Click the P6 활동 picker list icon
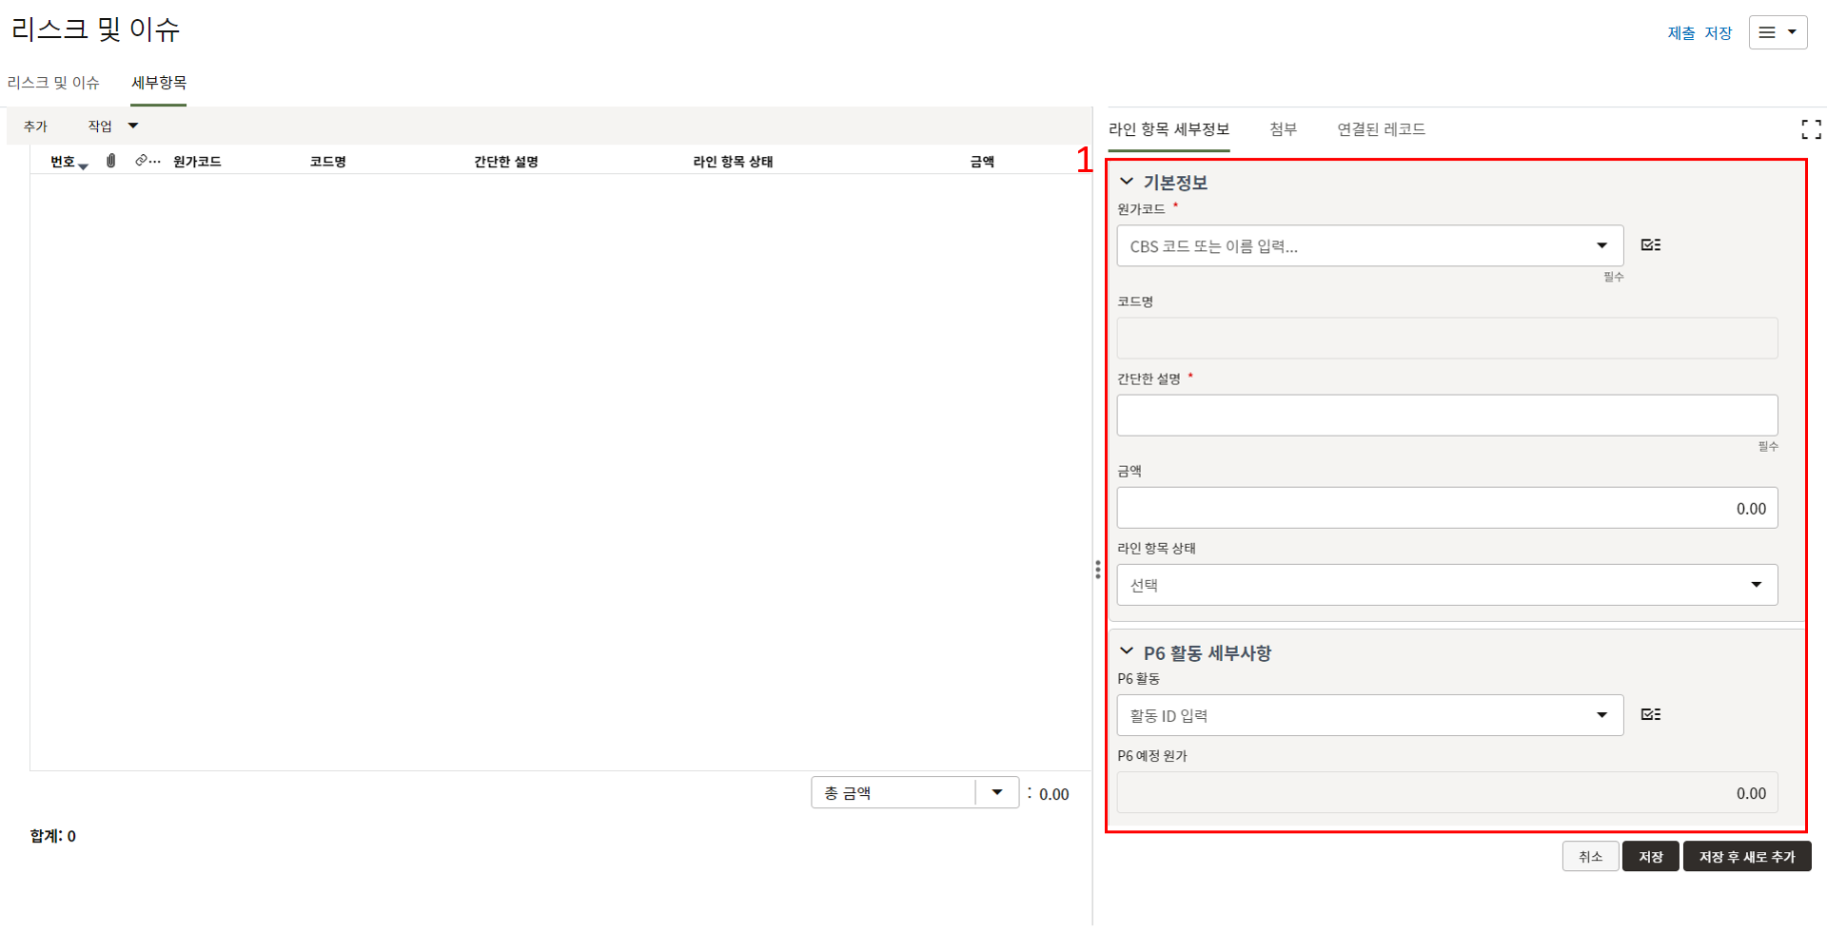1827x932 pixels. coord(1650,714)
